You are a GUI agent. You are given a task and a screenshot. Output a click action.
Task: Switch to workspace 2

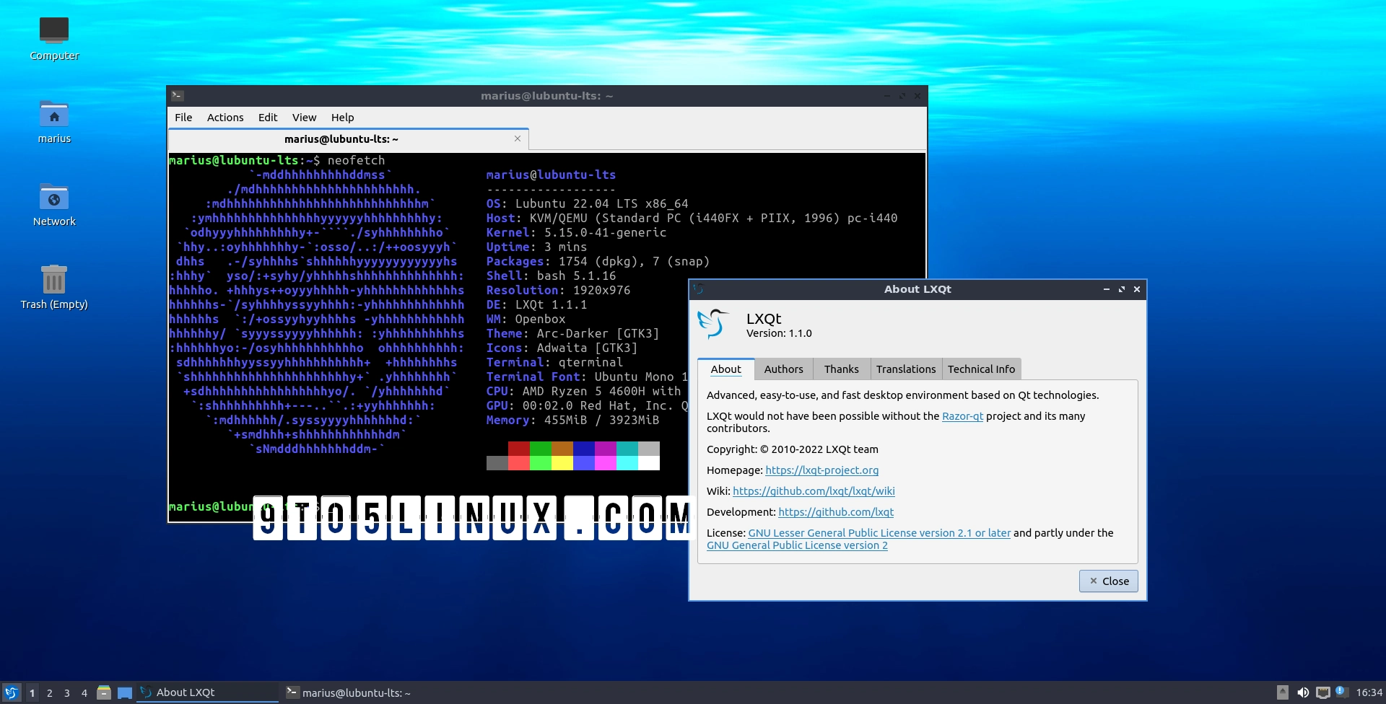(49, 692)
